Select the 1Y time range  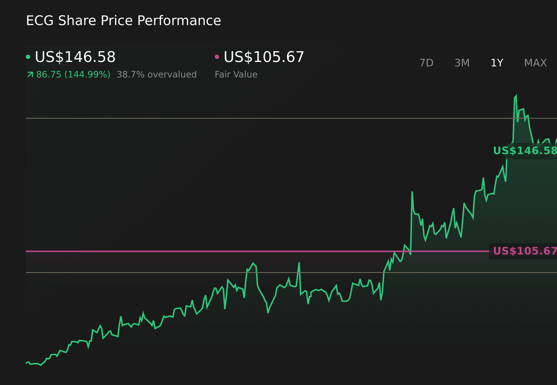coord(497,63)
